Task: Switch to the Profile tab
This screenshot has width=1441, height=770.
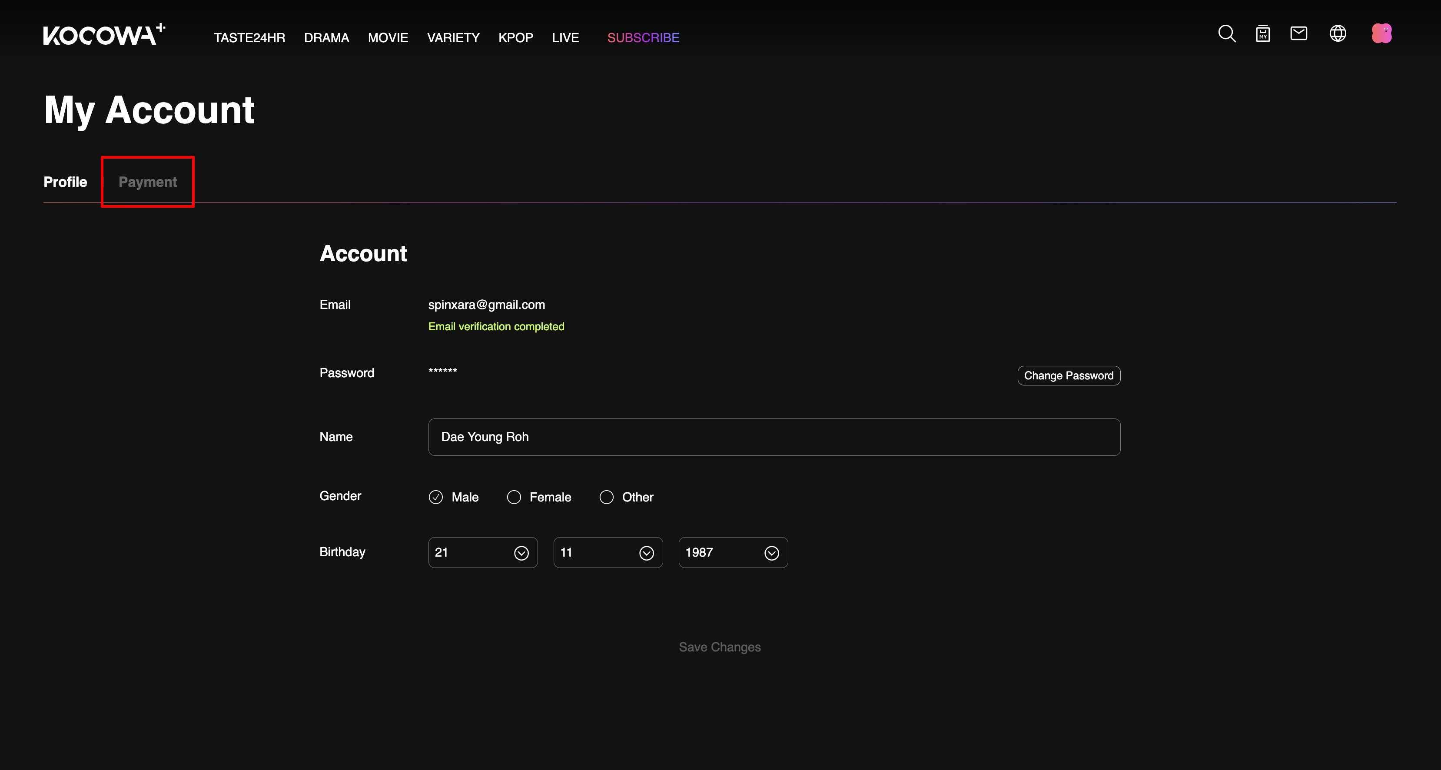Action: [x=64, y=182]
